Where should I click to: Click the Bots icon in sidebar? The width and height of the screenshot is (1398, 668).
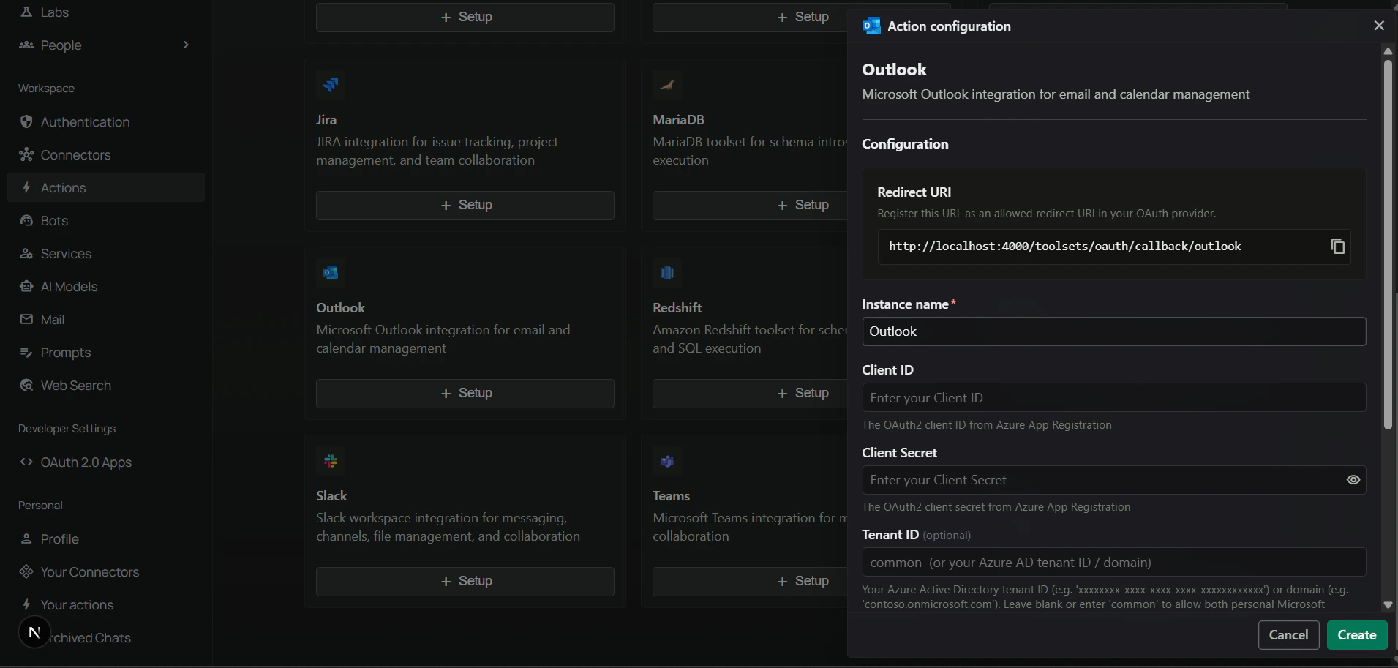26,220
